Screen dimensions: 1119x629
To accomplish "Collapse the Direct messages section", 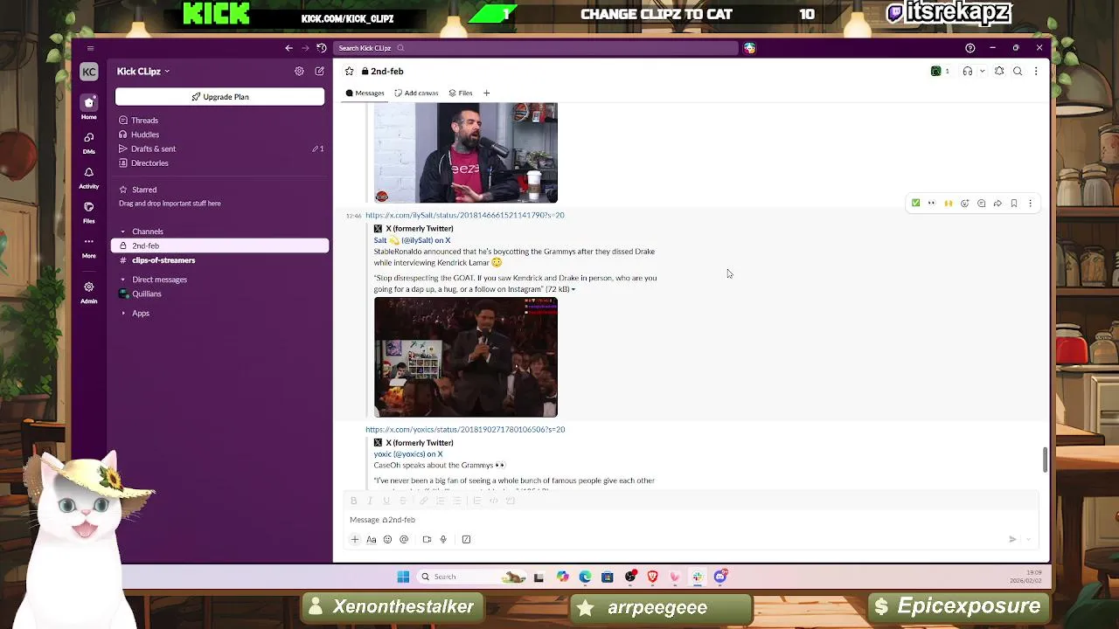I will [x=123, y=280].
